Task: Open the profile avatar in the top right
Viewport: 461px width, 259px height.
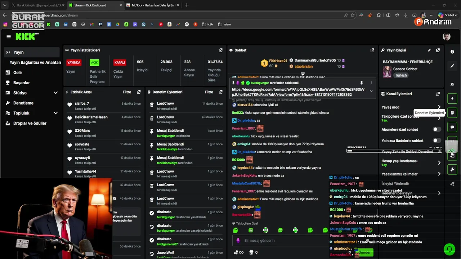Action: (x=447, y=37)
